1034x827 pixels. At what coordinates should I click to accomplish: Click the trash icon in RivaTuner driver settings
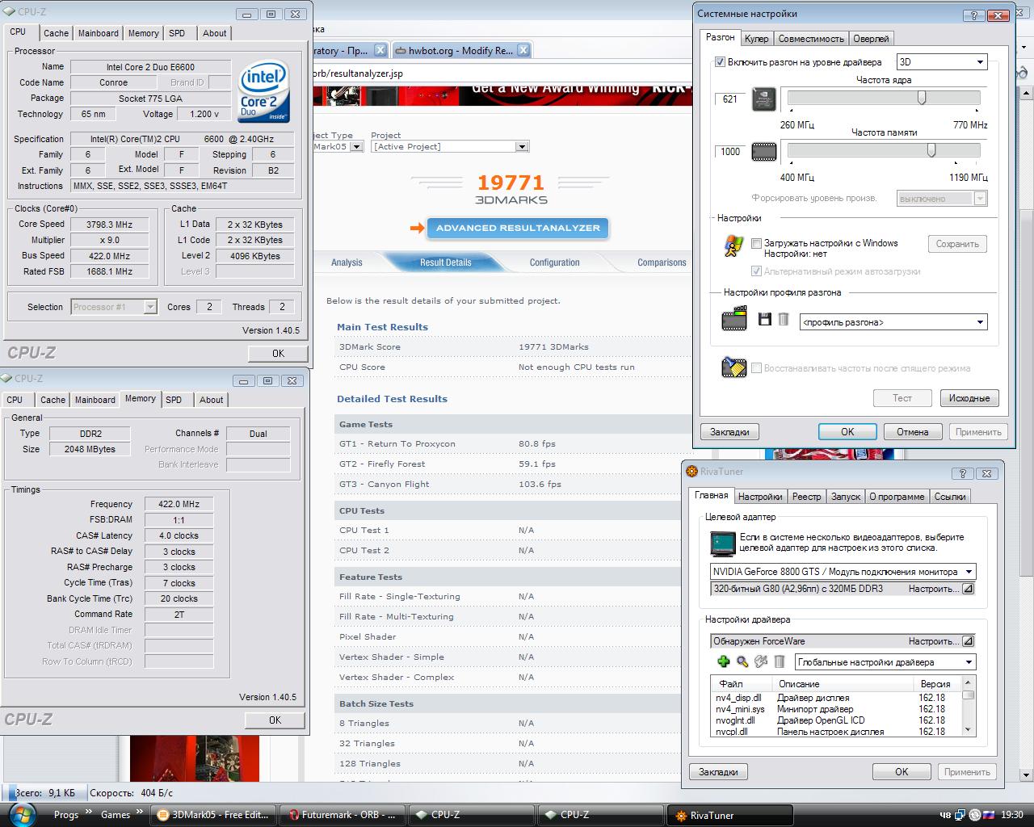point(780,662)
